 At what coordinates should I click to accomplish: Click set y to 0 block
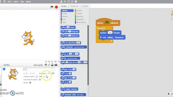pos(66,82)
